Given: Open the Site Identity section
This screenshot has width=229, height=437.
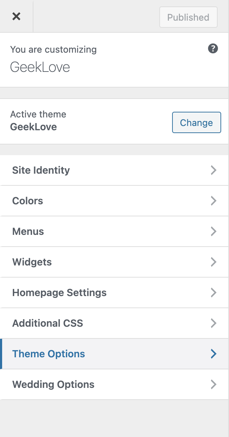Looking at the screenshot, I should (41, 170).
